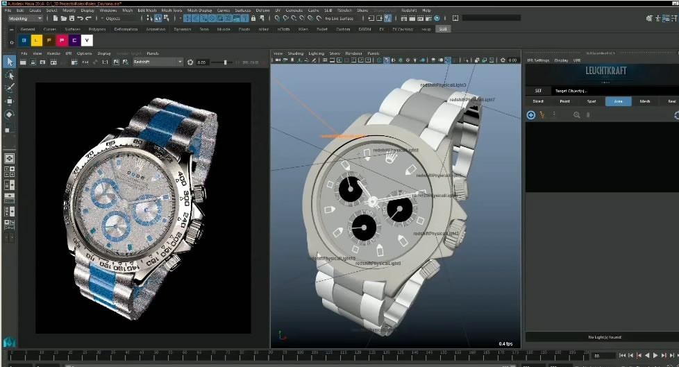Click the go-to-start playback button
This screenshot has height=367, width=679.
[x=622, y=355]
